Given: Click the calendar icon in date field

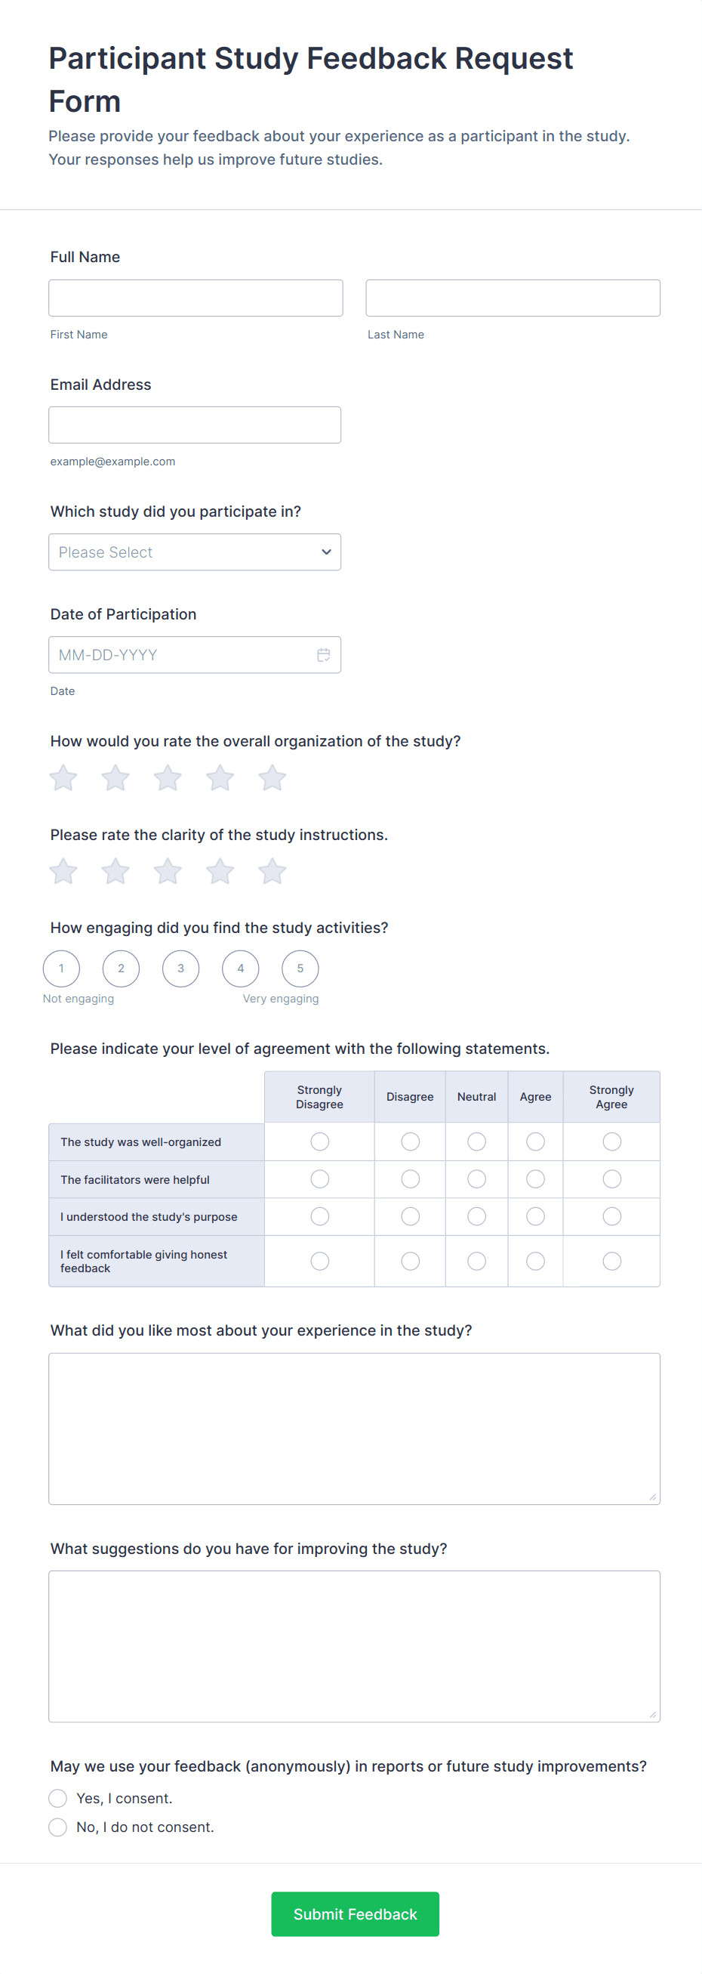Looking at the screenshot, I should pyautogui.click(x=323, y=655).
